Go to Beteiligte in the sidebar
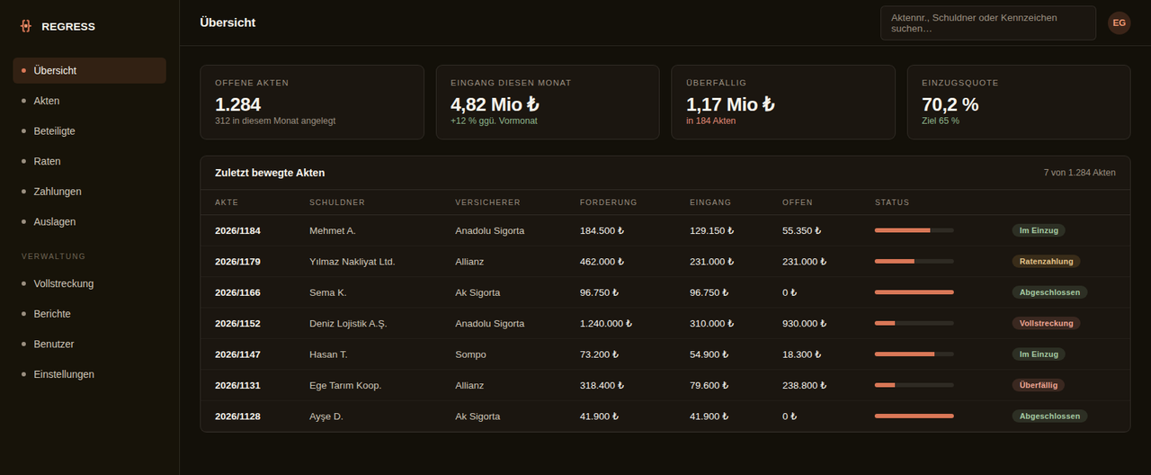This screenshot has width=1151, height=475. point(89,131)
